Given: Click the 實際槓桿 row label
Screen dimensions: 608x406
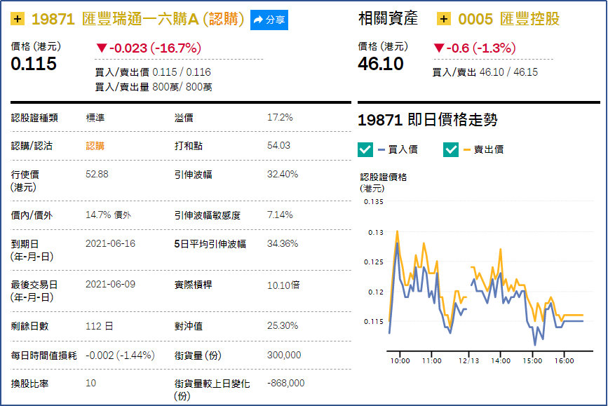Looking at the screenshot, I should point(193,285).
